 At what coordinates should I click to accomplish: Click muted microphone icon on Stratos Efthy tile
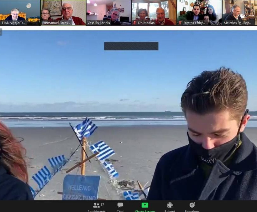[x=180, y=23]
